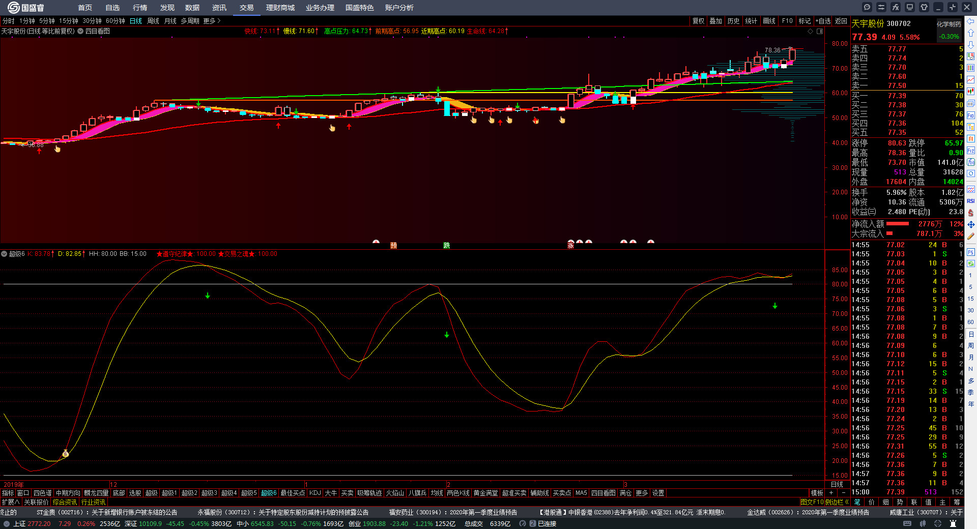Click the screen display icon in title bar
The width and height of the screenshot is (977, 529).
[910, 7]
